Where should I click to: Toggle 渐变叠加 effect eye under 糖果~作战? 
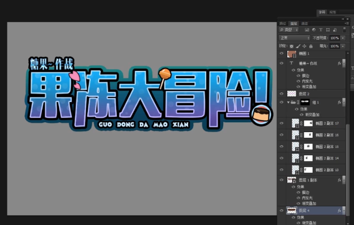298,87
